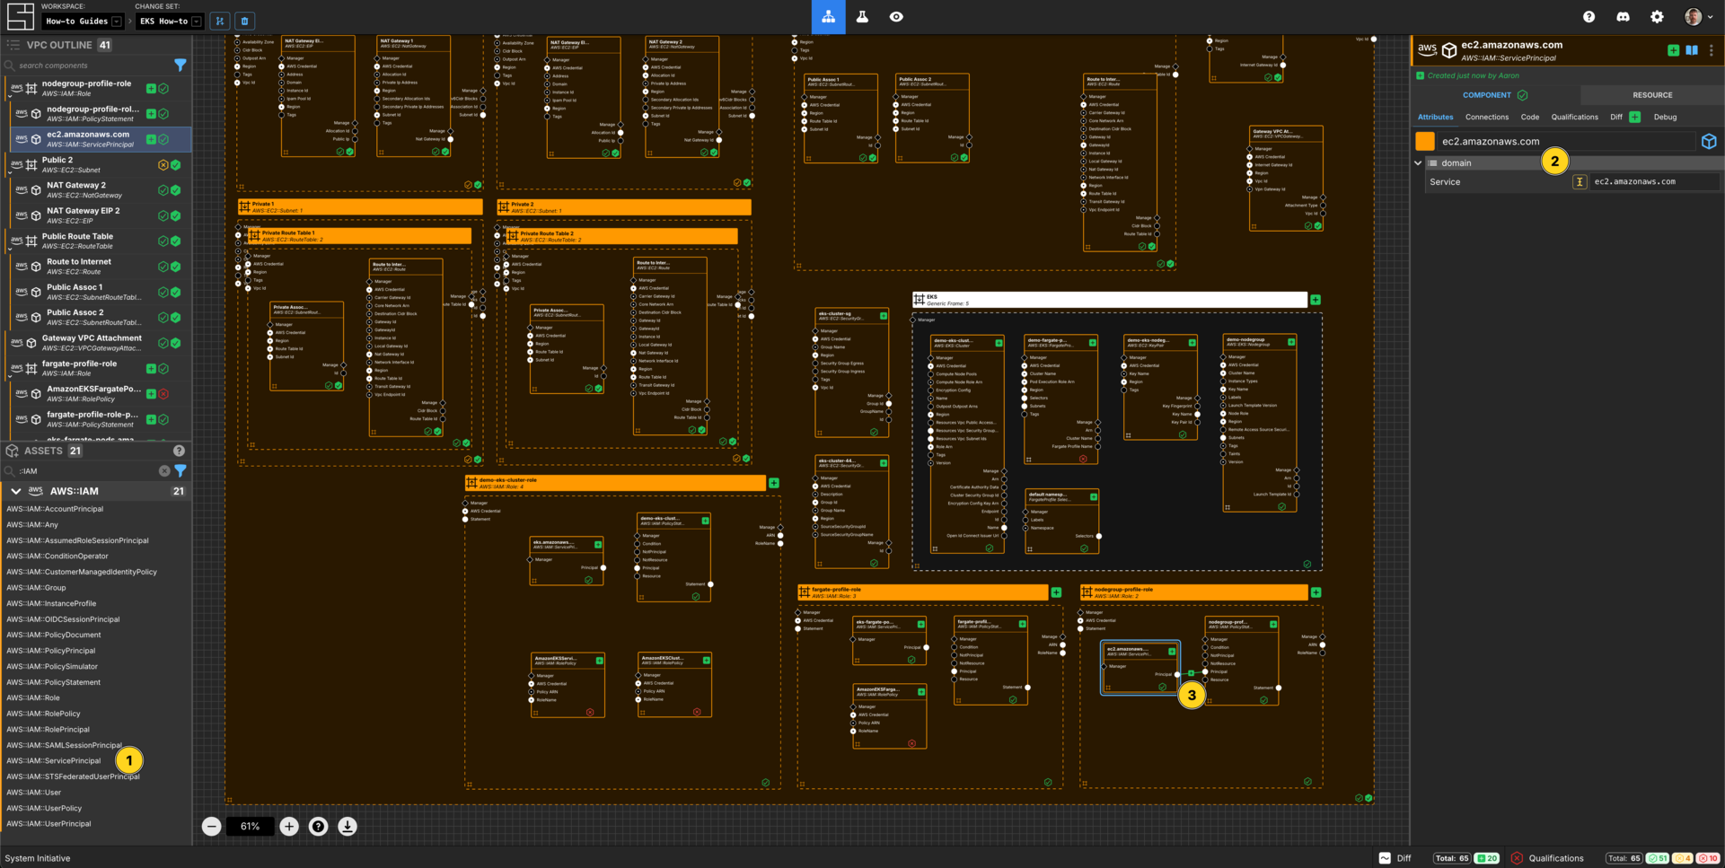
Task: Click the Public 2 orange qualification status icon
Action: pyautogui.click(x=163, y=165)
